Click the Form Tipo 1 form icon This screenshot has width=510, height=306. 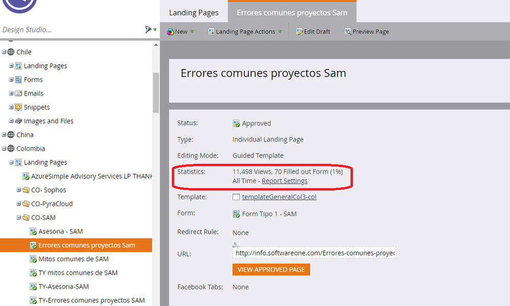pyautogui.click(x=236, y=214)
